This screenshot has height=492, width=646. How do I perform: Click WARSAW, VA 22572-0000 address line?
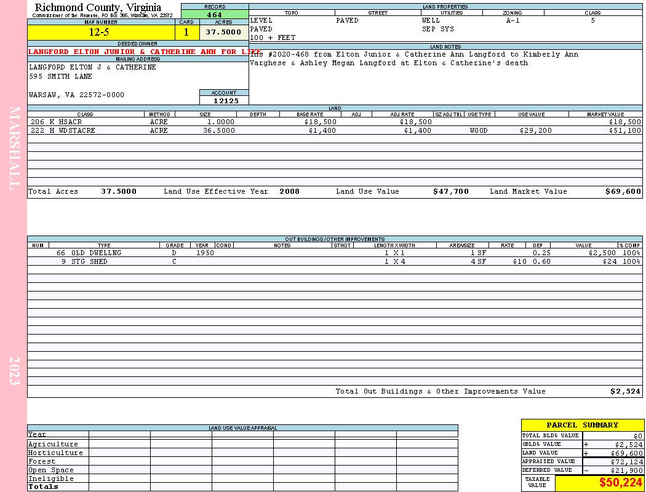[x=77, y=95]
